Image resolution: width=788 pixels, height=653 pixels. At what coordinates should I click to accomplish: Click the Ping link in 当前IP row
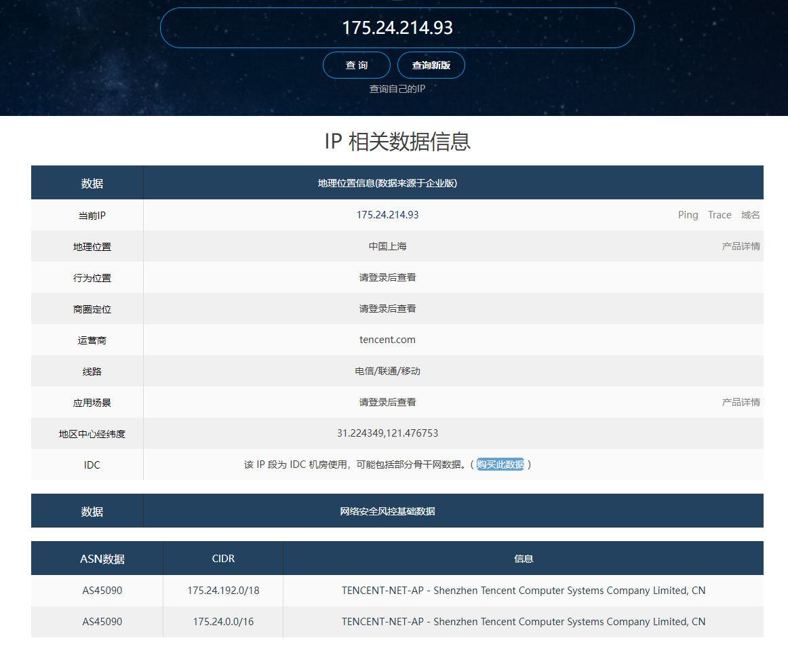pos(688,215)
